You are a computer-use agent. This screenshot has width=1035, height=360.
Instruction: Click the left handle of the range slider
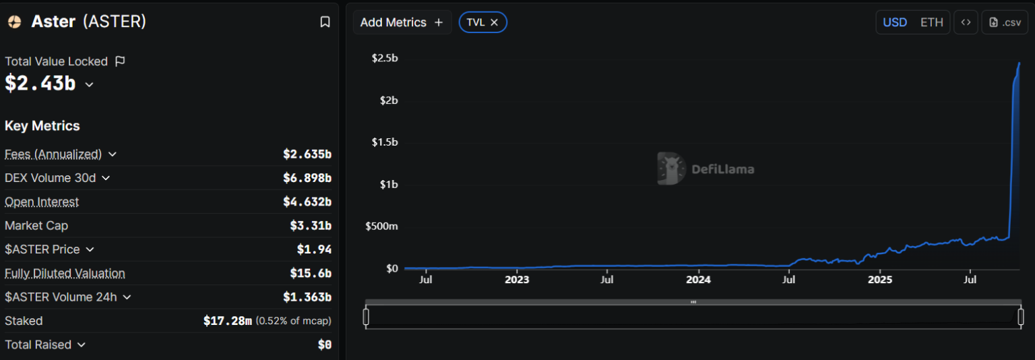click(366, 317)
